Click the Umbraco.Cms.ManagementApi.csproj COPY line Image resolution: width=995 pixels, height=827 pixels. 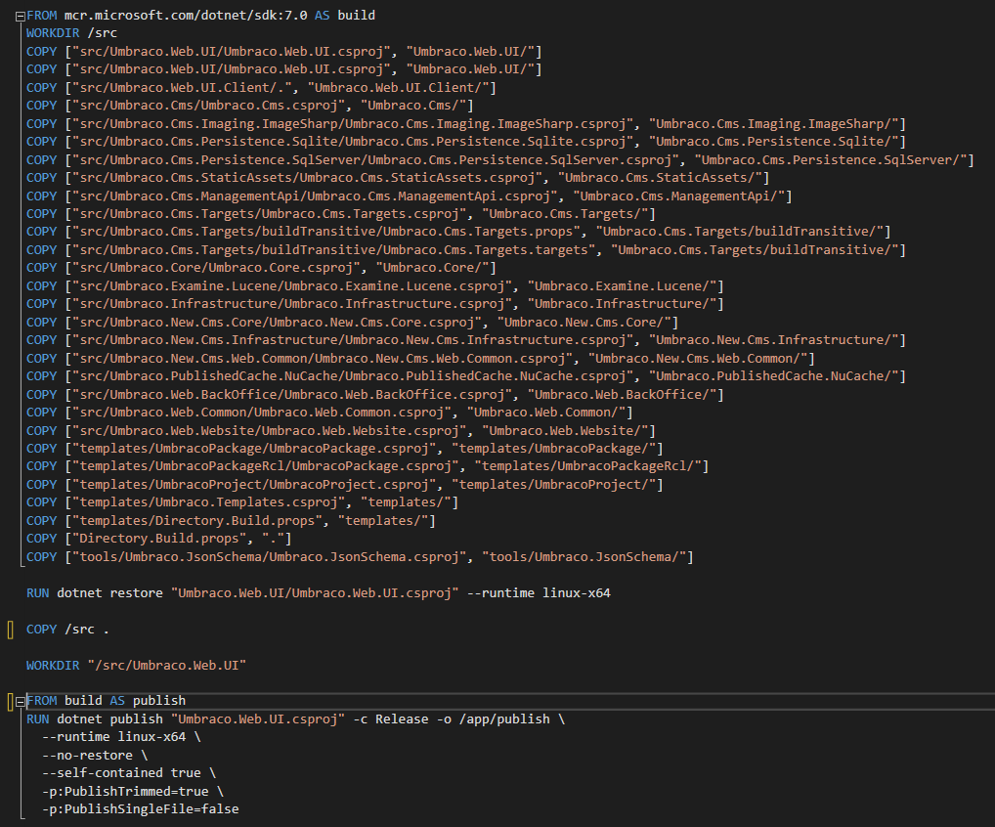(410, 196)
